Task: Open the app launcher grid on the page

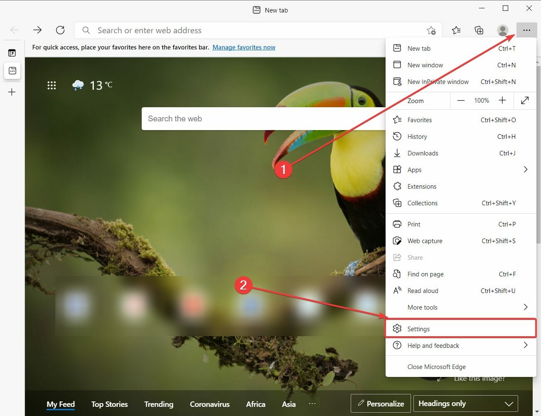Action: (x=52, y=85)
